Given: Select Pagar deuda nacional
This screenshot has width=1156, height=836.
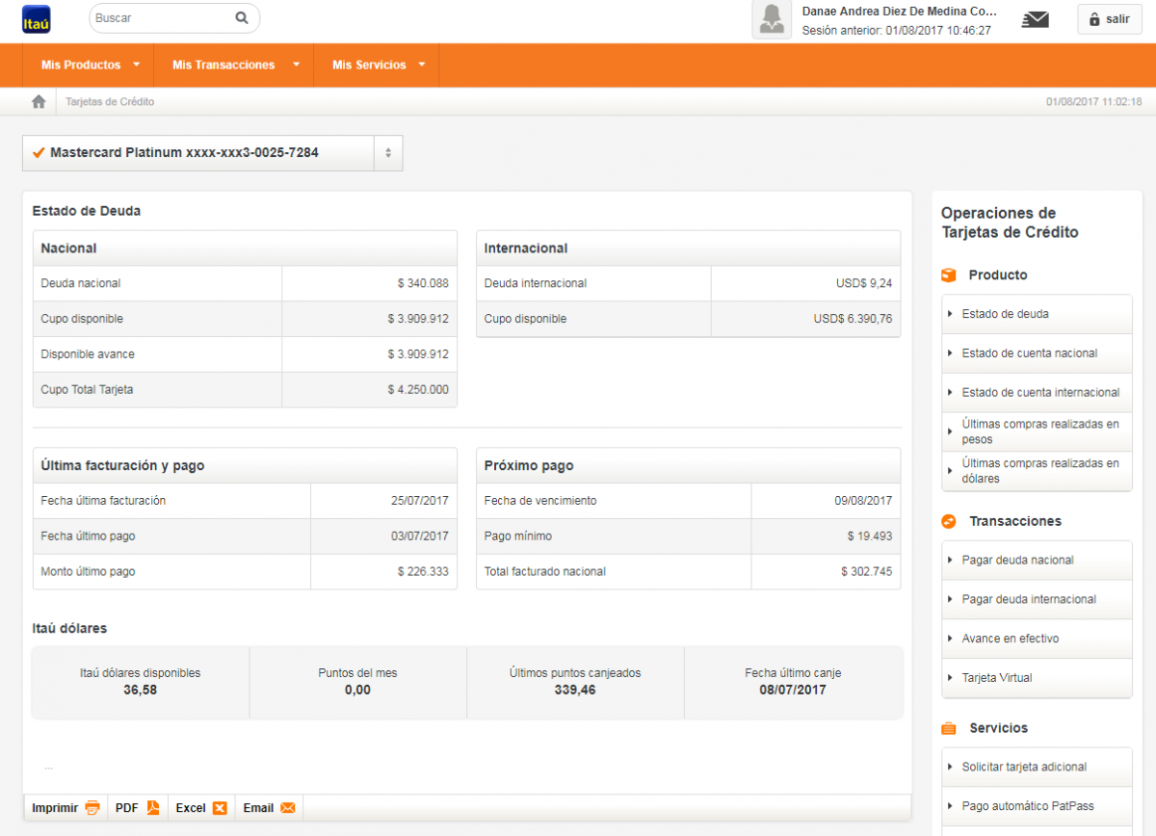Looking at the screenshot, I should pyautogui.click(x=1037, y=561).
